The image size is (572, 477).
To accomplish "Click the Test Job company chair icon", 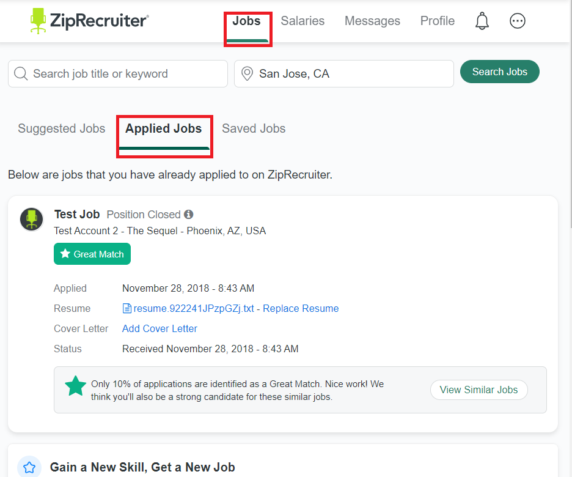I will 31,219.
